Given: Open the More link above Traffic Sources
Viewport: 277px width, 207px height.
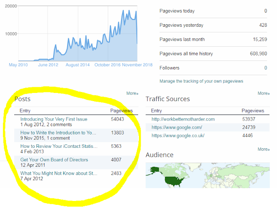Looking at the screenshot, I should coord(264,93).
